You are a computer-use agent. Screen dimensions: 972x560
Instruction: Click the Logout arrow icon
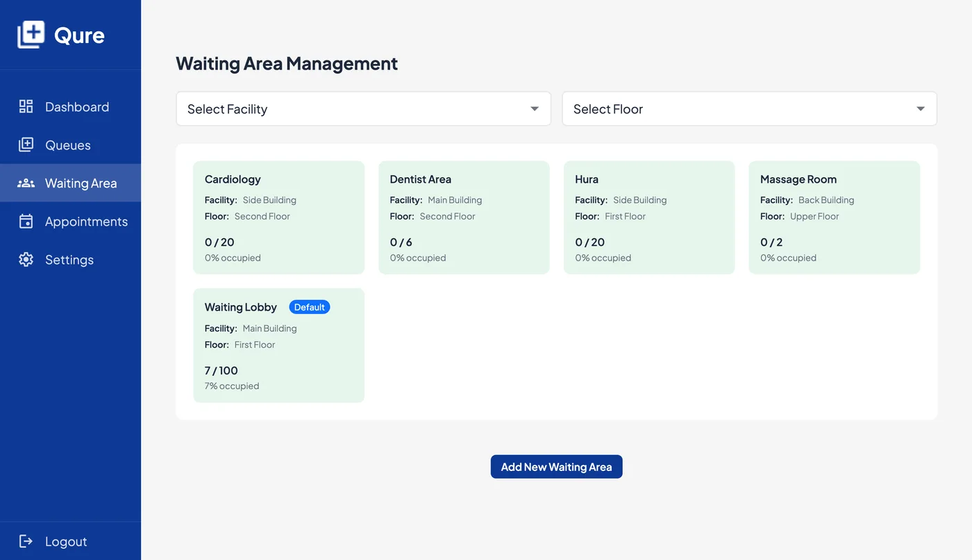pyautogui.click(x=26, y=541)
